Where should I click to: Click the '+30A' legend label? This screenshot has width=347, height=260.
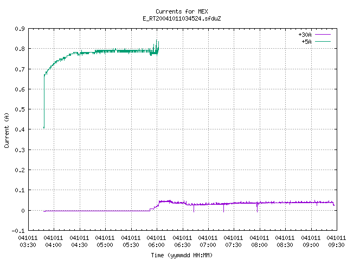305,35
